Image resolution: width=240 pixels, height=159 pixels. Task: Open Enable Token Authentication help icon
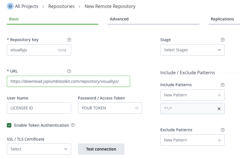[73, 125]
